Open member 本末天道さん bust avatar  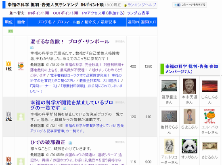(x=189, y=86)
